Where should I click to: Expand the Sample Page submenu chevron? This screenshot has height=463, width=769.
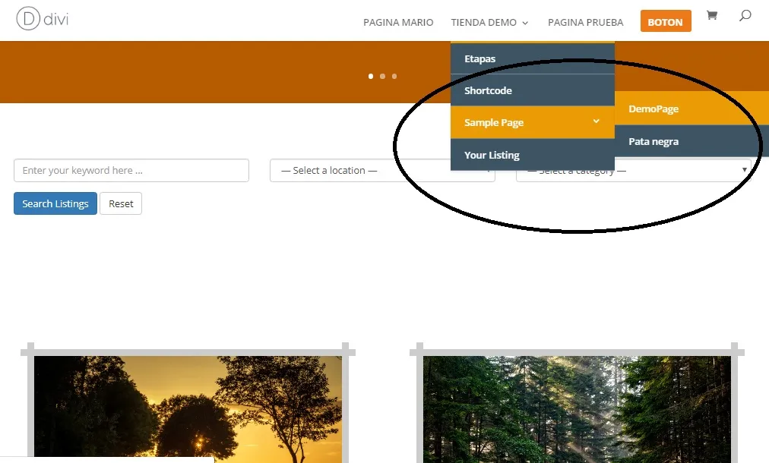(596, 121)
